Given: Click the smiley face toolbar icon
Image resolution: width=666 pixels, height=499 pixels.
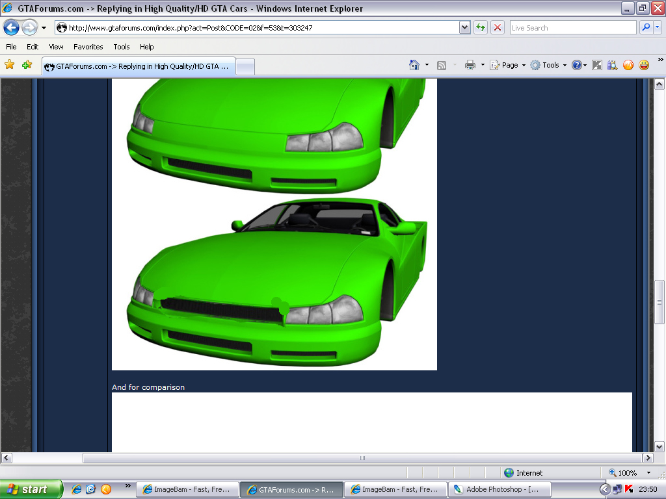Looking at the screenshot, I should 644,65.
